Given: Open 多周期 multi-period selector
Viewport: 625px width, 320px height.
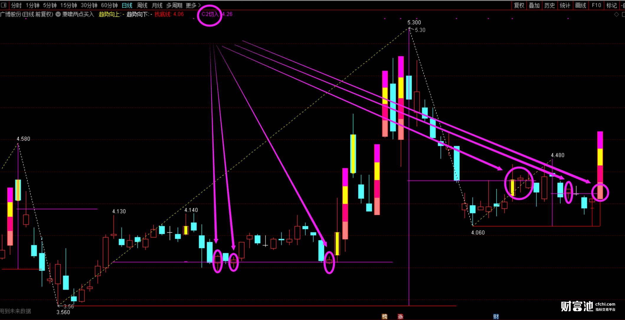Looking at the screenshot, I should tap(174, 5).
